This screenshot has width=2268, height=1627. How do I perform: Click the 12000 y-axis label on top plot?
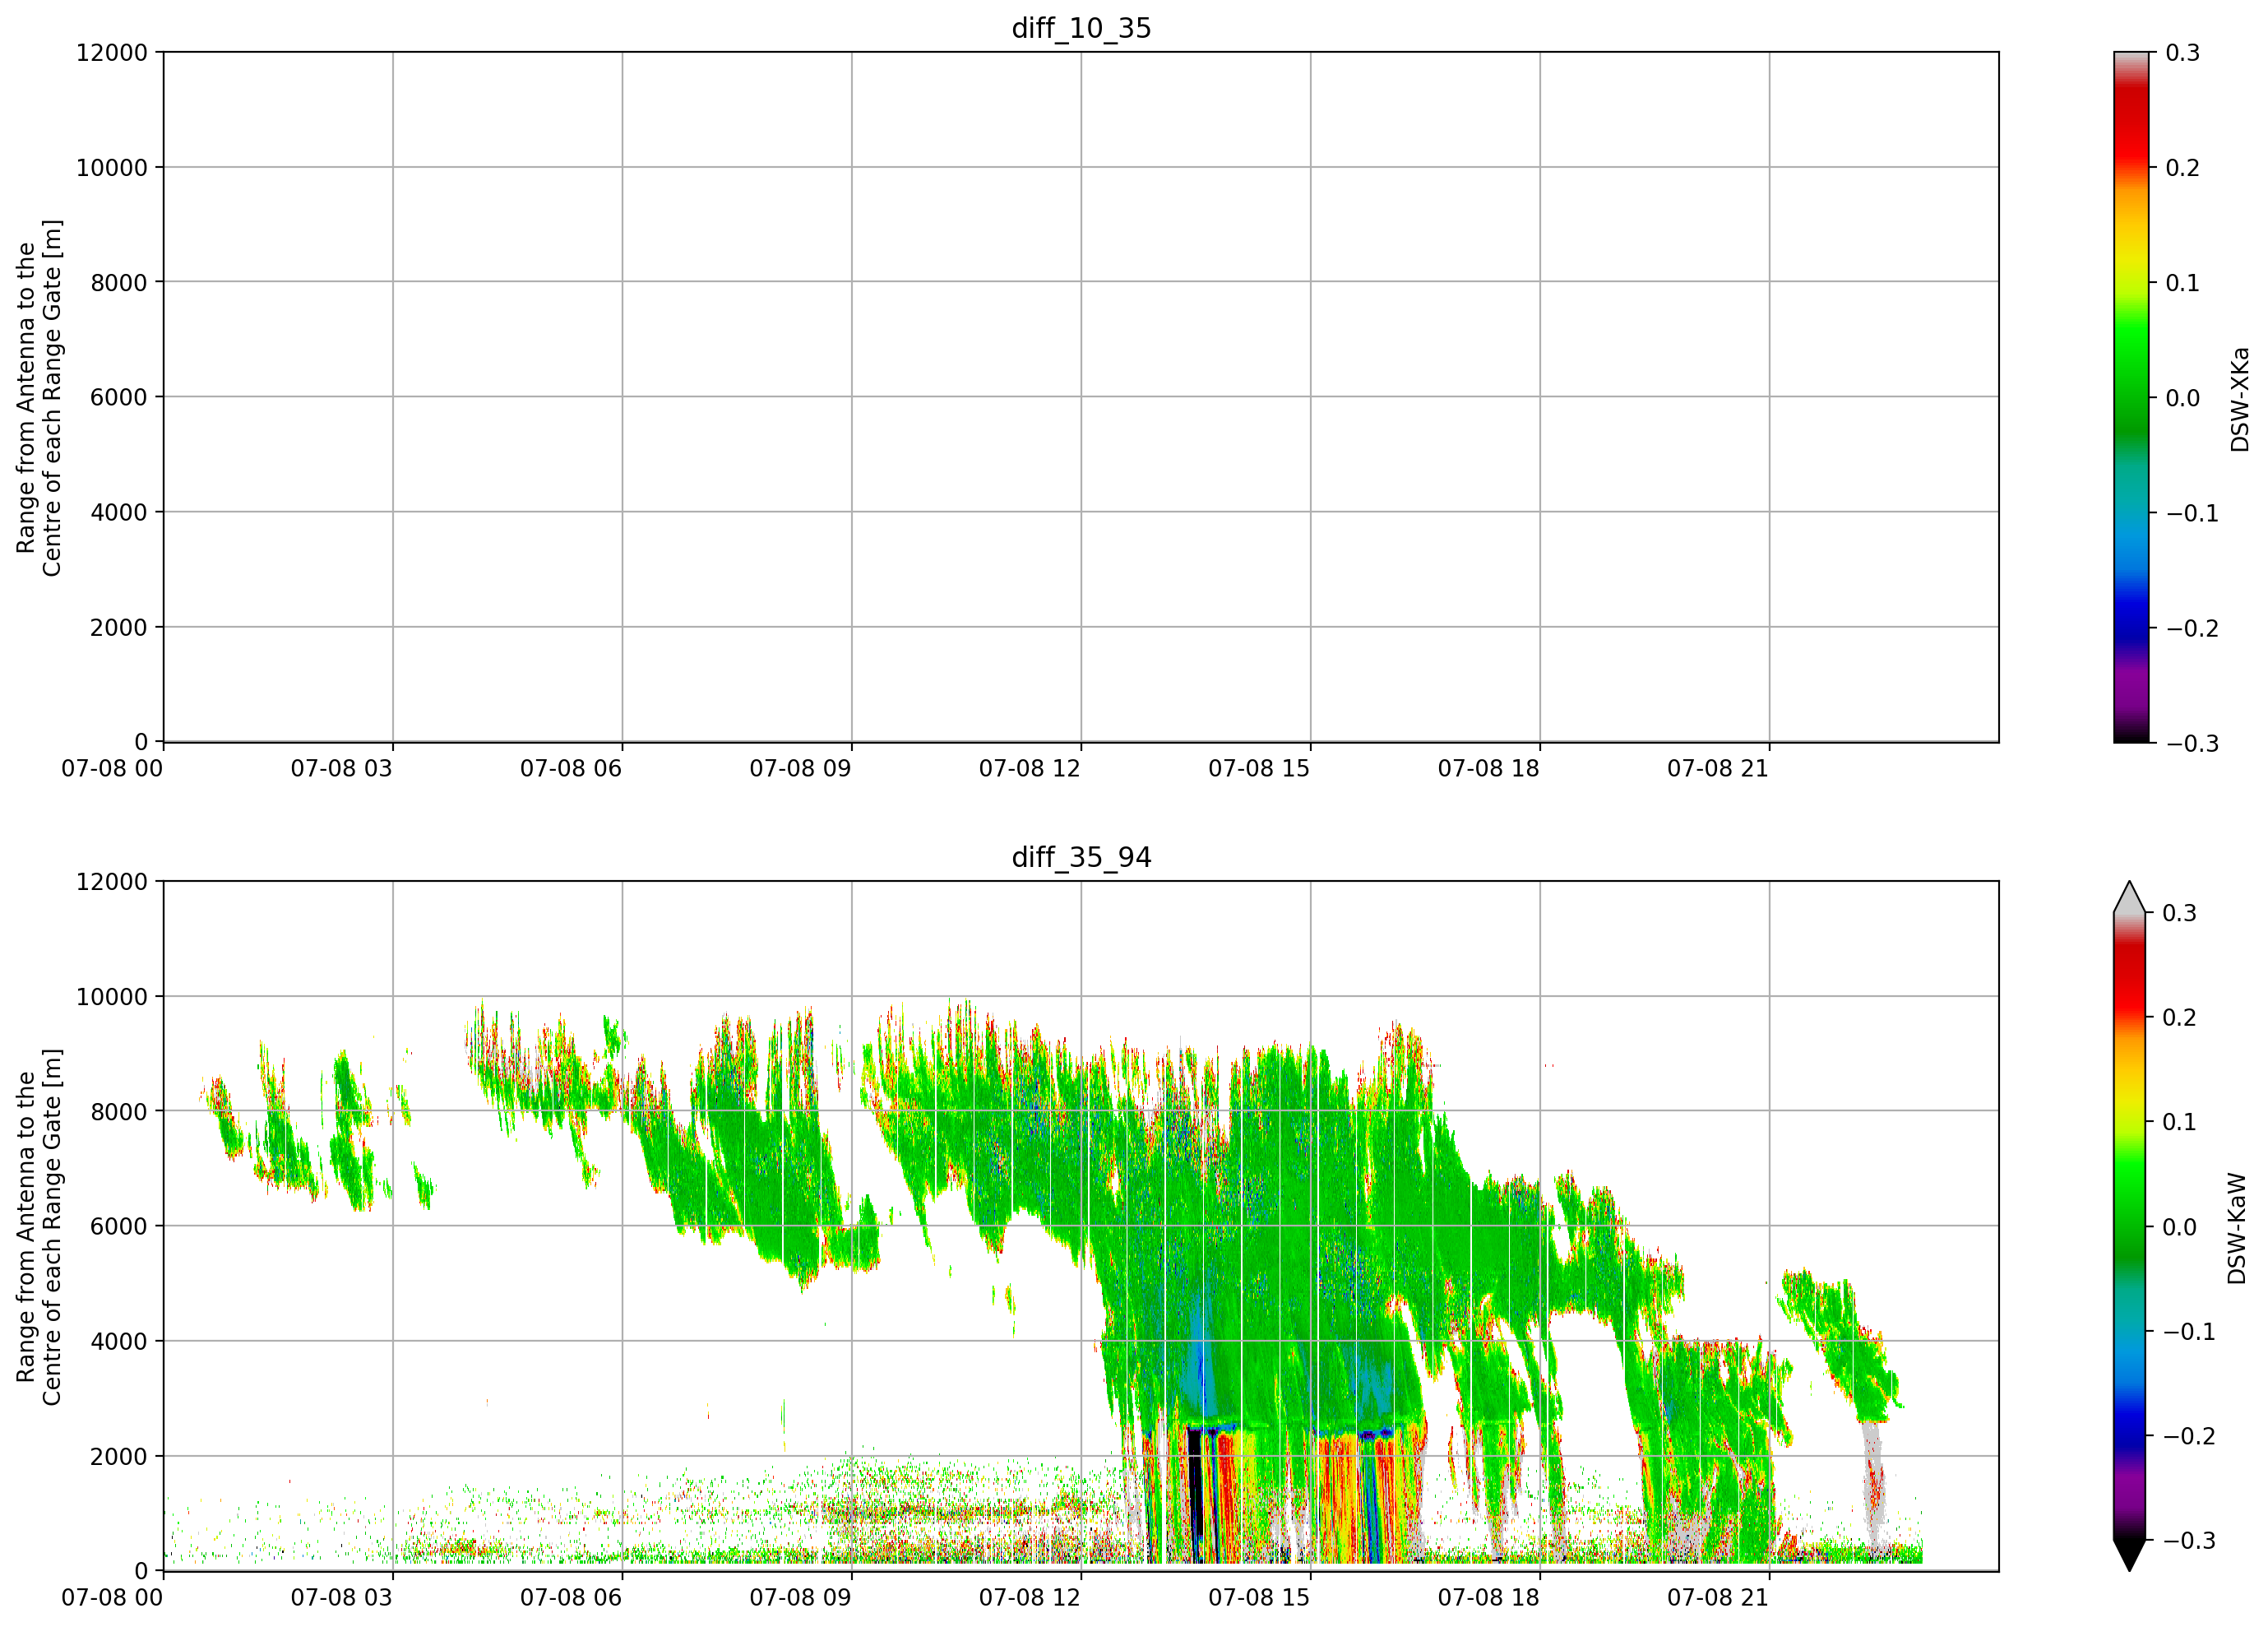coord(112,52)
